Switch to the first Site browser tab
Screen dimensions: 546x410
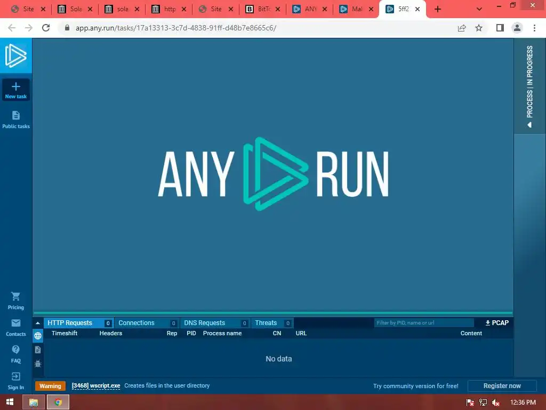tap(28, 9)
